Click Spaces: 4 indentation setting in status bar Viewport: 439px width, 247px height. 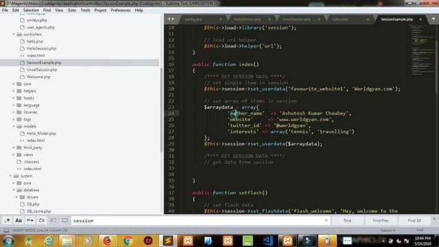388,231
